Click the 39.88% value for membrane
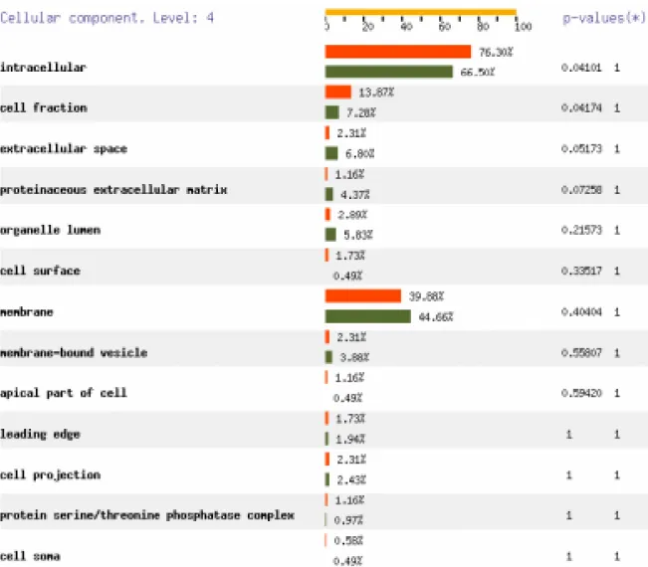 (x=426, y=296)
